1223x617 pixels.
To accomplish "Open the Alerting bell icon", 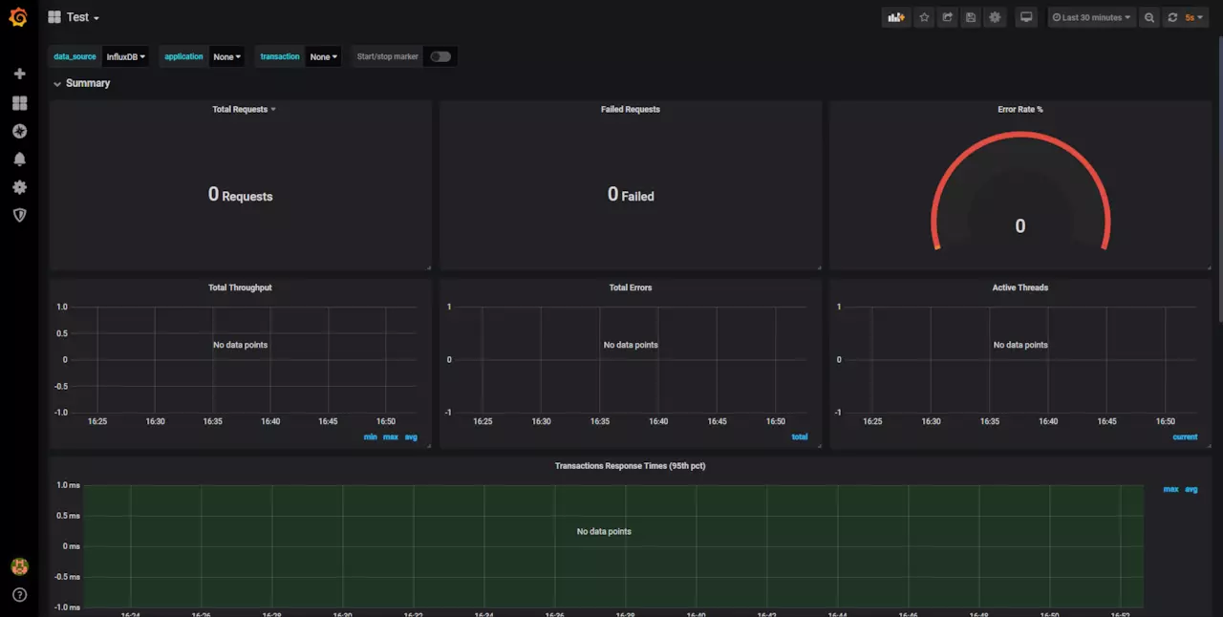I will [x=19, y=159].
